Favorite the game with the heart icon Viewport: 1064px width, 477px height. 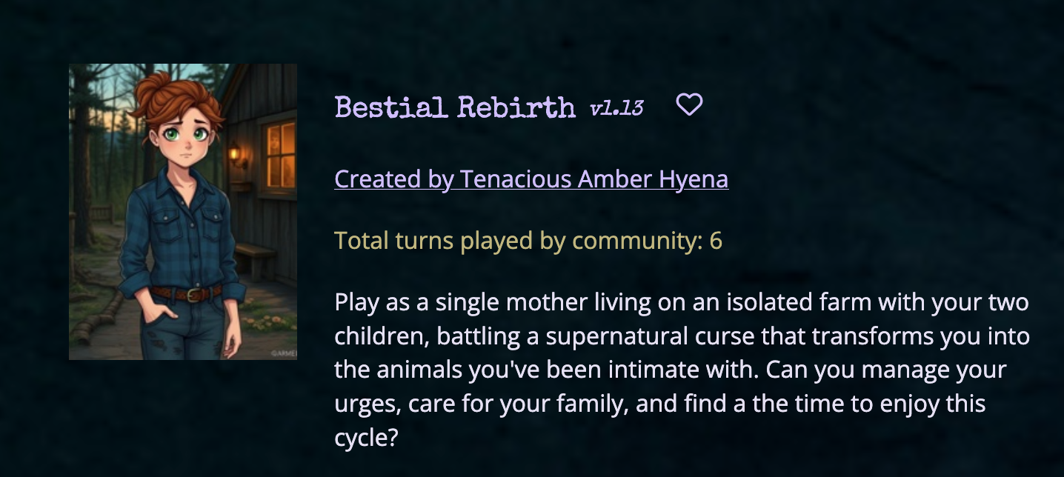[x=689, y=105]
